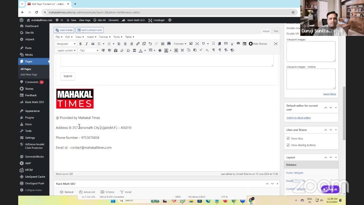Clear formatting with eraser icon
The image size is (364, 205).
pos(122,50)
